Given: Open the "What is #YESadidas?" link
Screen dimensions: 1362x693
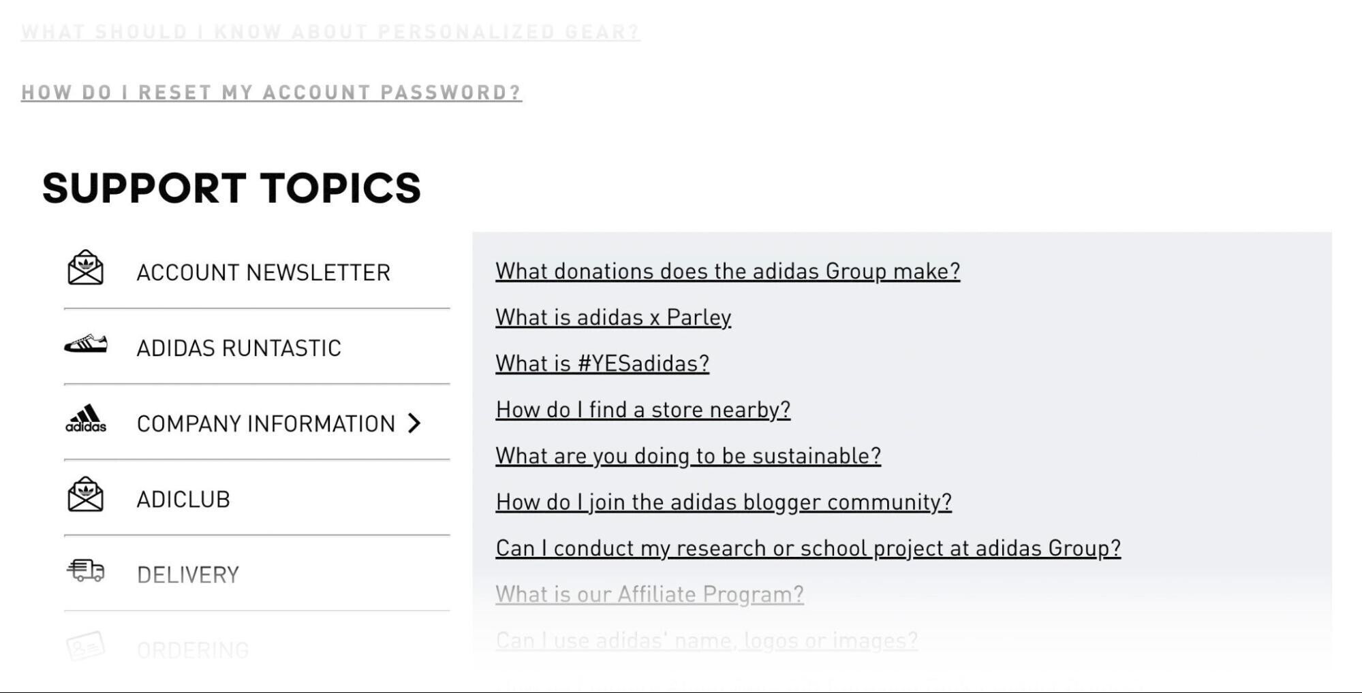Looking at the screenshot, I should point(602,364).
